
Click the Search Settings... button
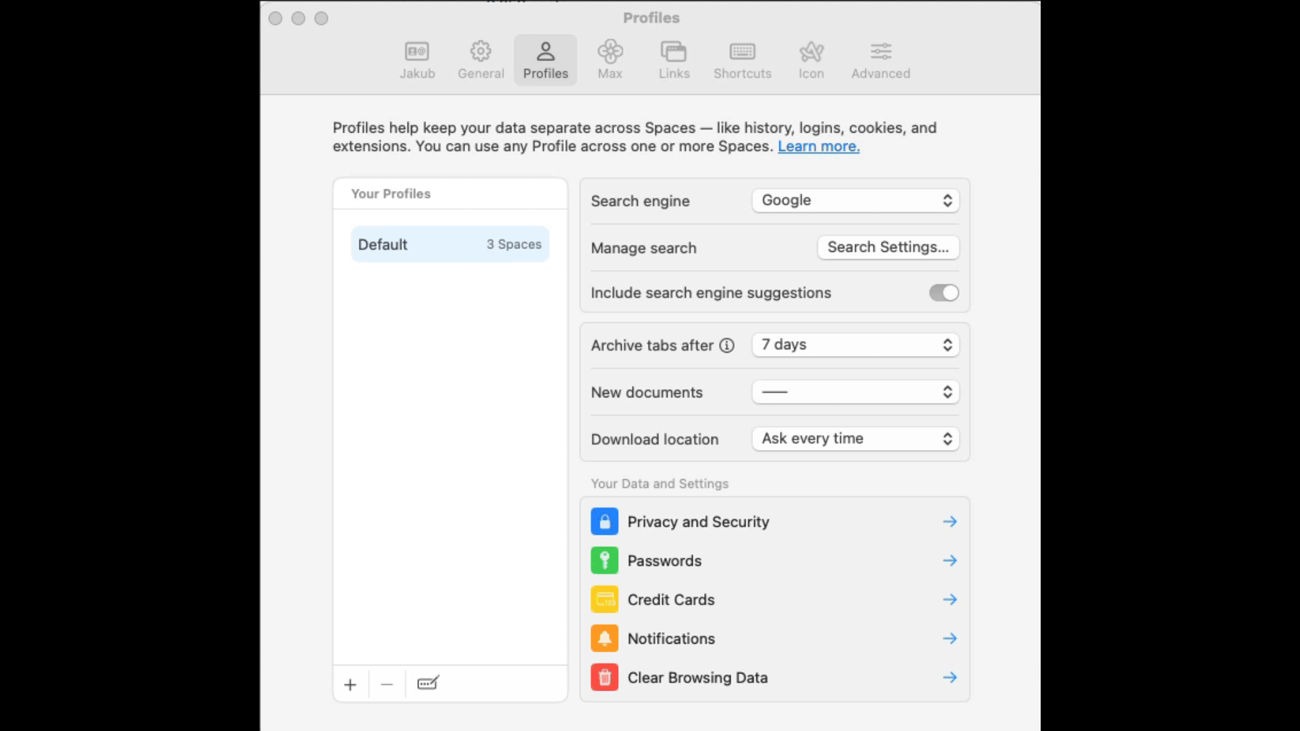(x=888, y=247)
